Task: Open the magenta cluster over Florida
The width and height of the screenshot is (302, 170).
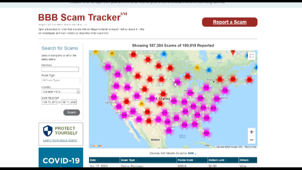Action: (206, 133)
